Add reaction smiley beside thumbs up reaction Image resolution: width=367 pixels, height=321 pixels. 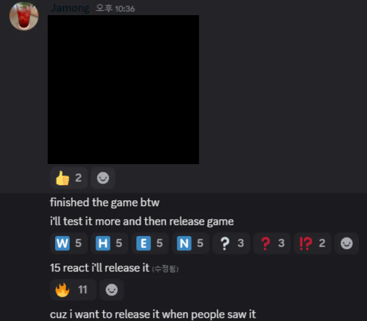coord(103,178)
